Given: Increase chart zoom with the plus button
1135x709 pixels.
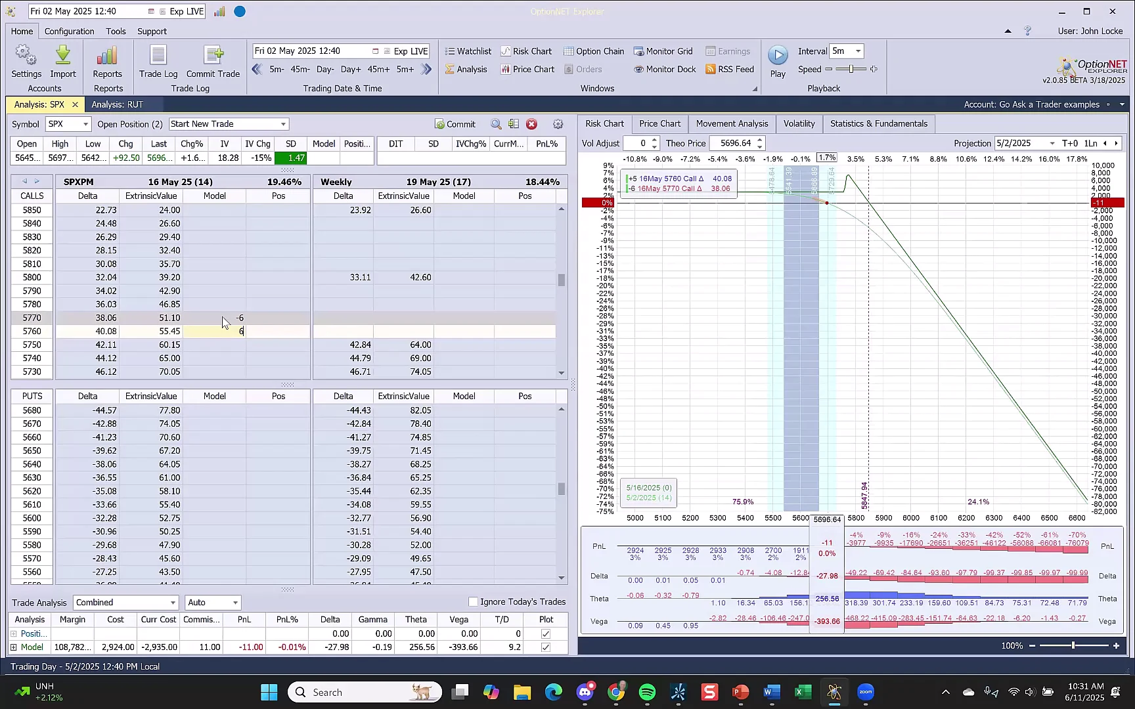Looking at the screenshot, I should point(1116,646).
